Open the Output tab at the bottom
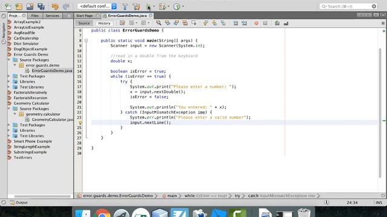 coord(19,203)
